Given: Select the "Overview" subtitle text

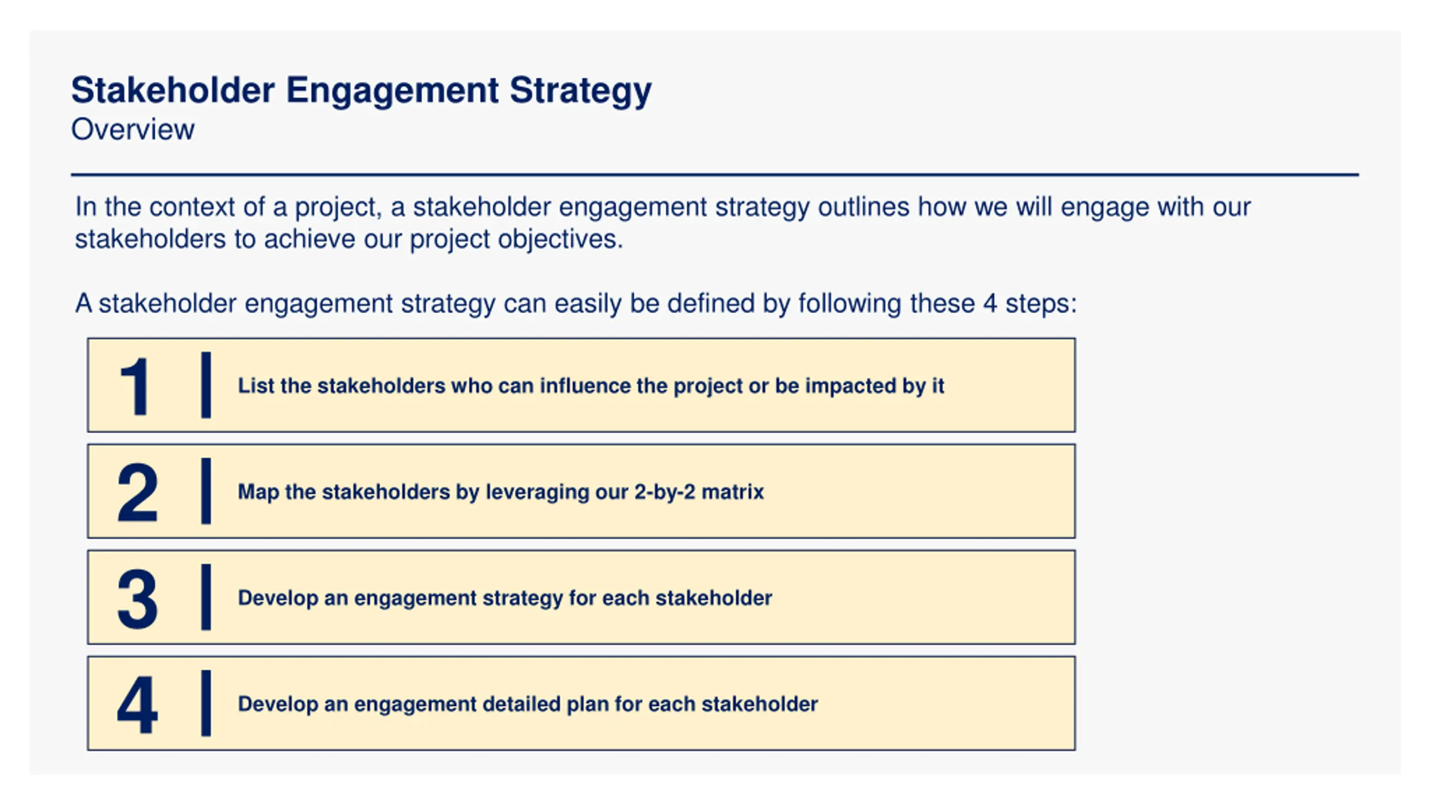Looking at the screenshot, I should coord(132,130).
